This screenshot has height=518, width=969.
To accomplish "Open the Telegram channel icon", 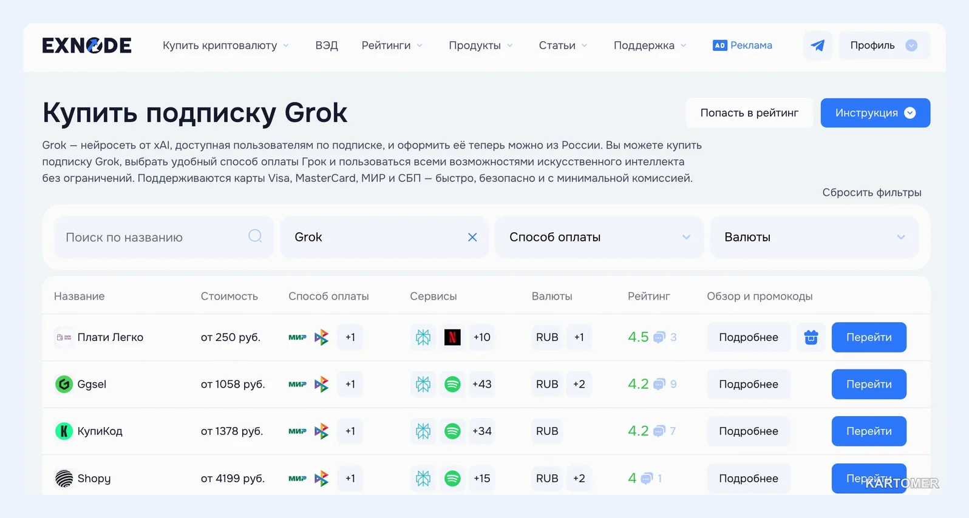I will [x=818, y=45].
